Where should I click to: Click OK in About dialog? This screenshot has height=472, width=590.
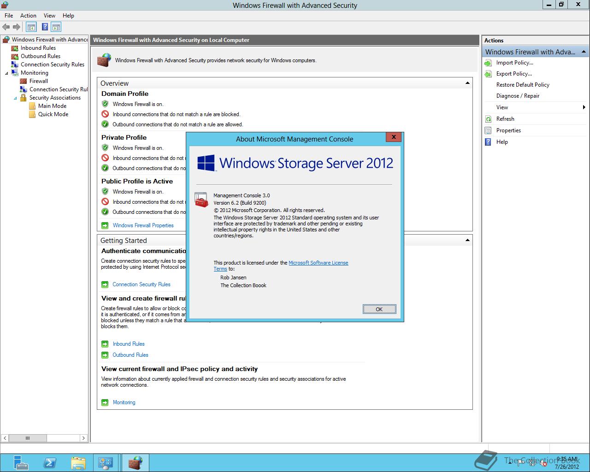pos(379,309)
